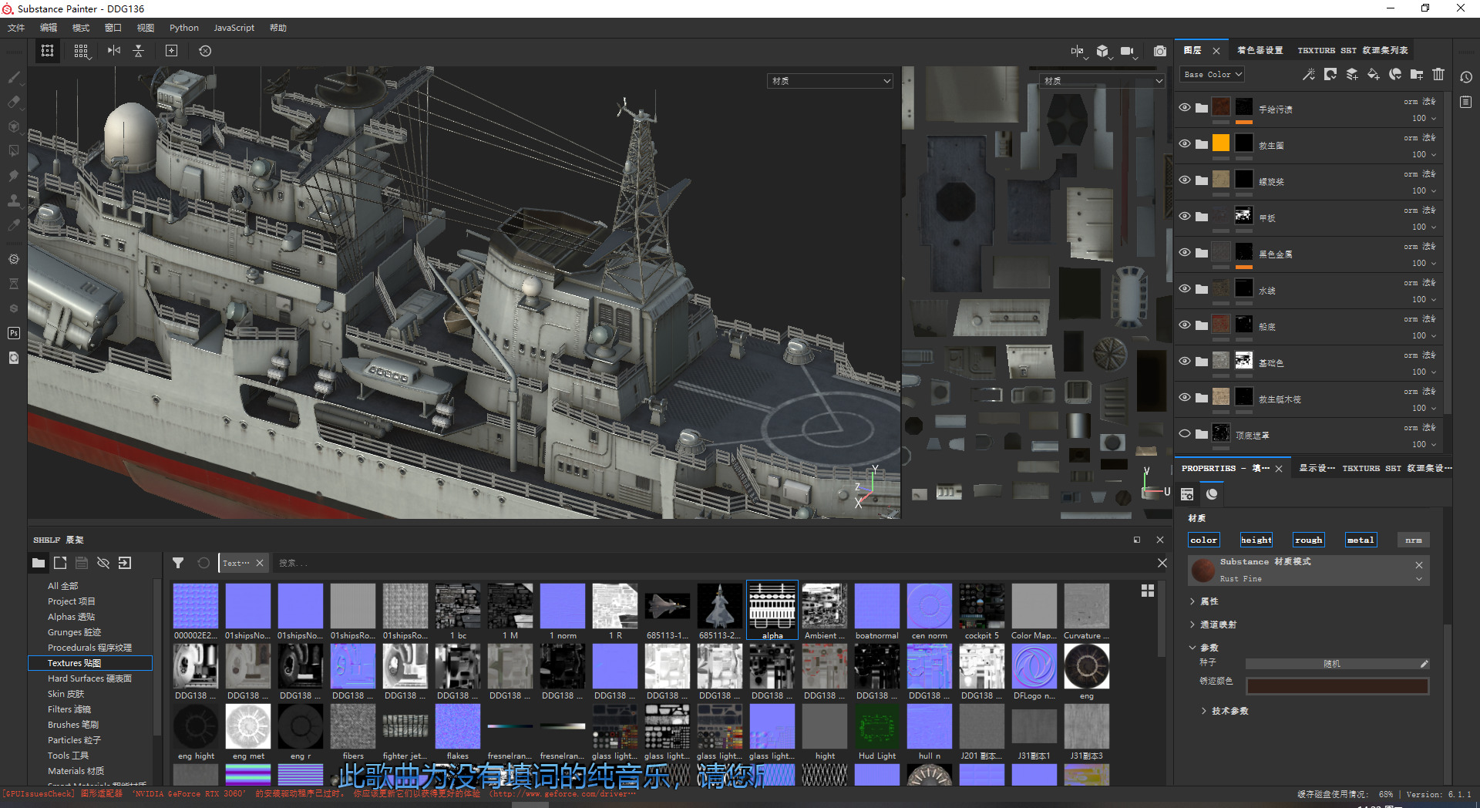Open the Base Color channel dropdown
The image size is (1480, 808).
click(1213, 75)
